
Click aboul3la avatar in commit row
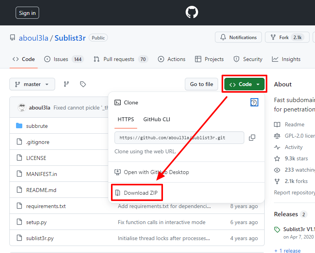click(22, 108)
